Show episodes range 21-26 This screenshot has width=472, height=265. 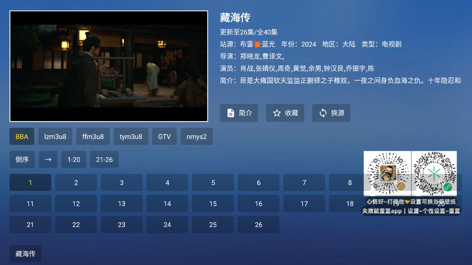click(105, 160)
